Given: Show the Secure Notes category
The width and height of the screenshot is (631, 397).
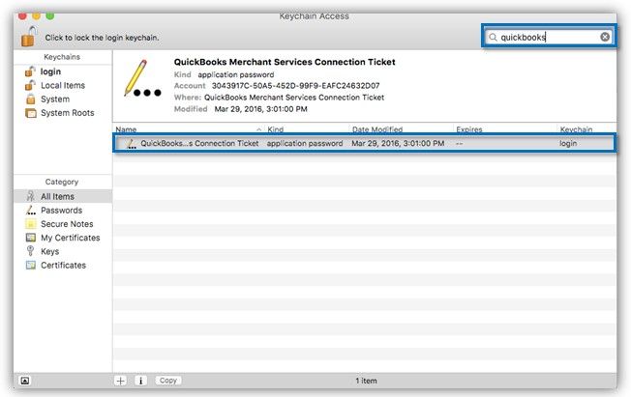Looking at the screenshot, I should 67,224.
